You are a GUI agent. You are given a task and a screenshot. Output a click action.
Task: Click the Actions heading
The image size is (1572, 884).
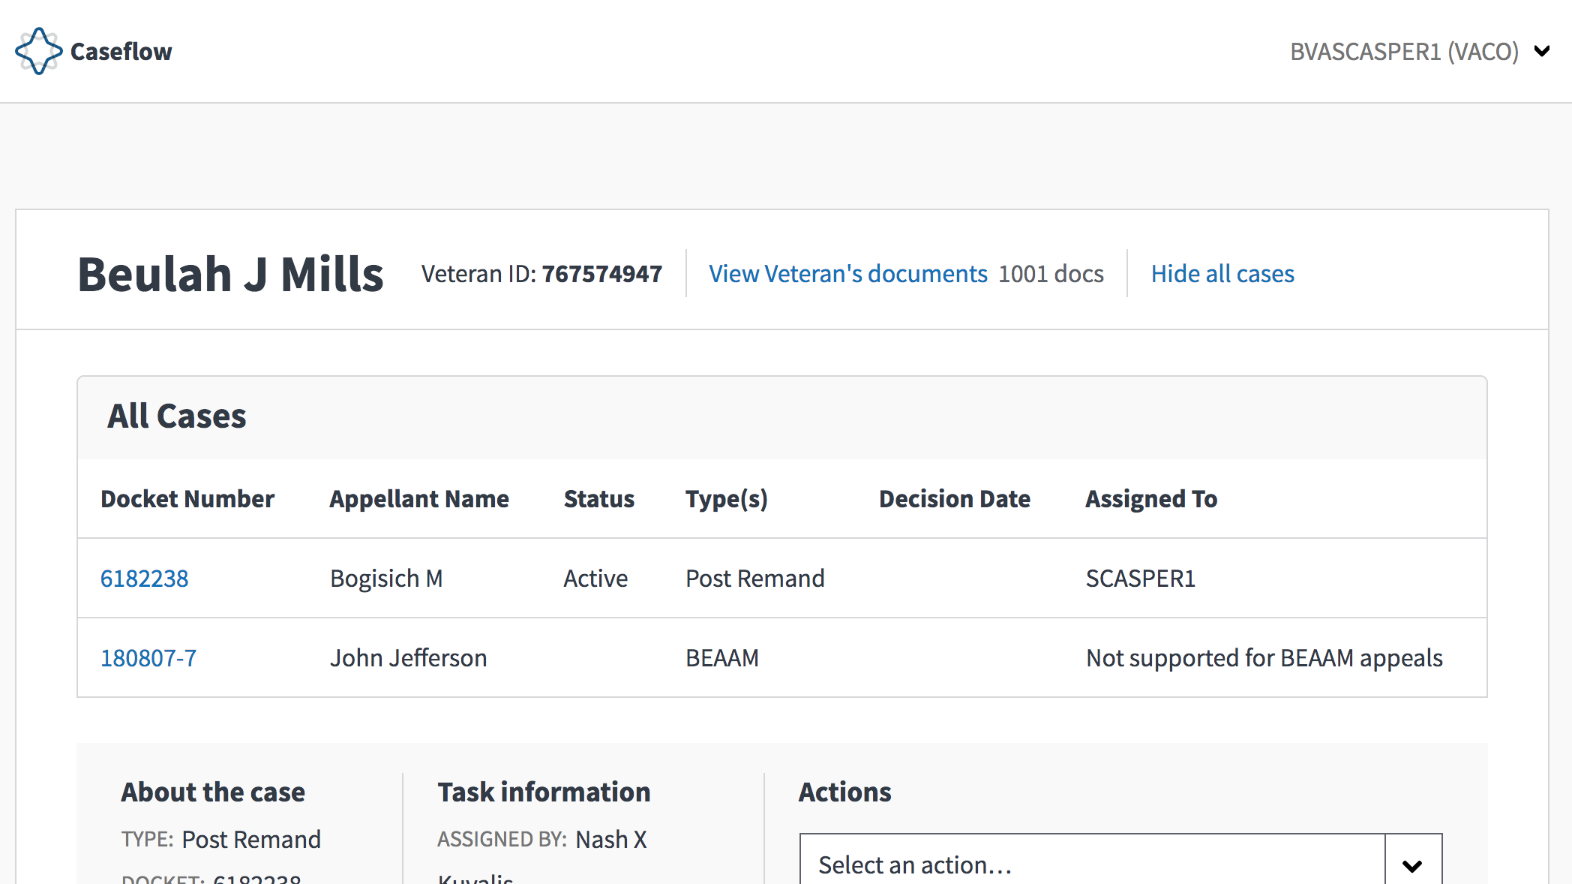(x=845, y=792)
